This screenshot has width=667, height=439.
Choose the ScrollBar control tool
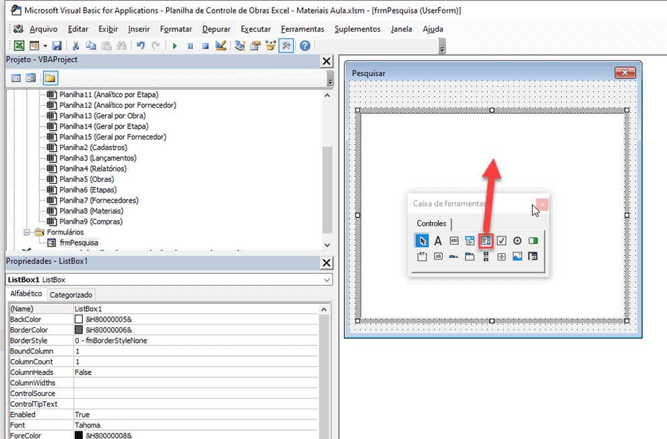[486, 257]
